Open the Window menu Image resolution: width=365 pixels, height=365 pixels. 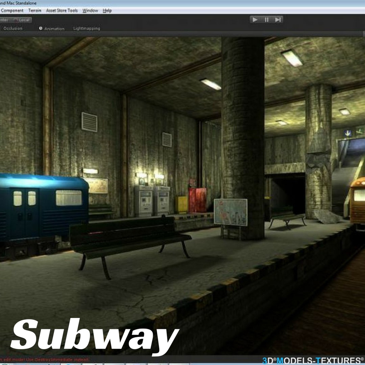point(90,11)
